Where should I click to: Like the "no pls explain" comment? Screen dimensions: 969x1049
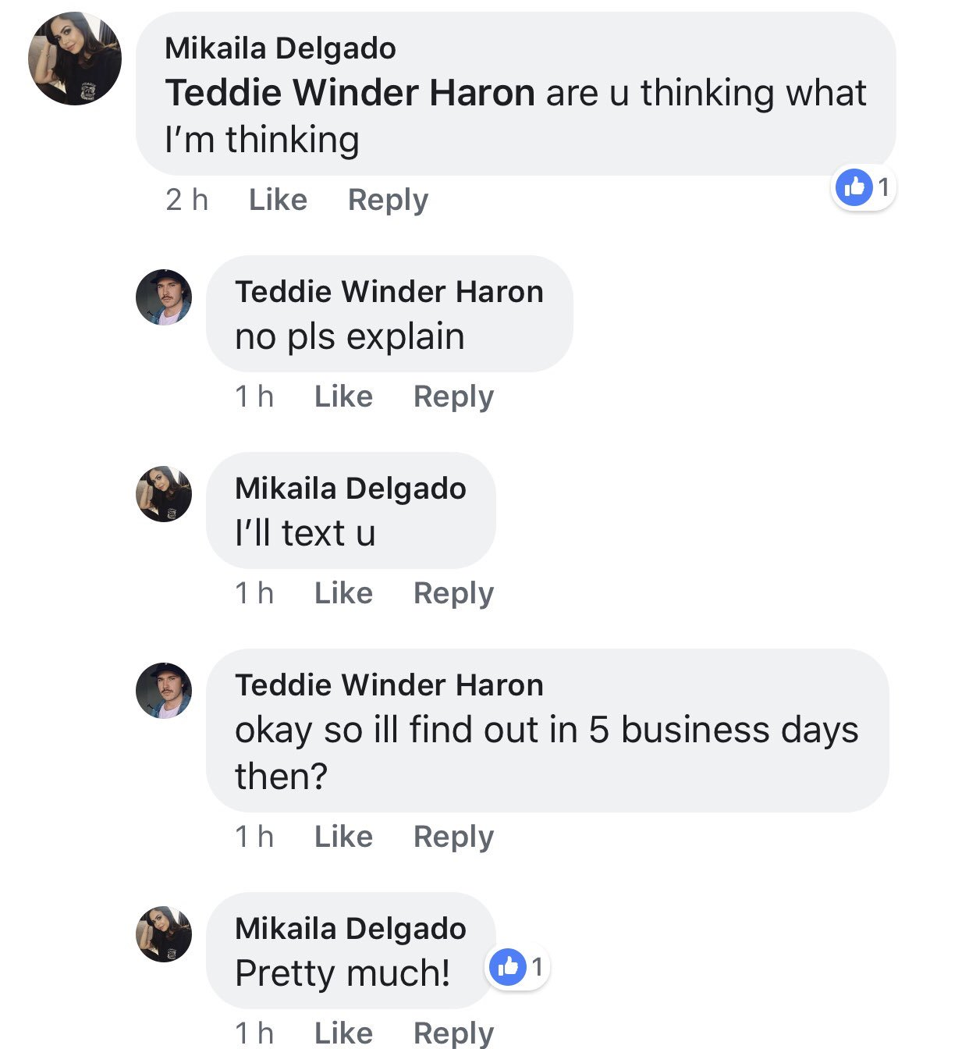point(343,396)
